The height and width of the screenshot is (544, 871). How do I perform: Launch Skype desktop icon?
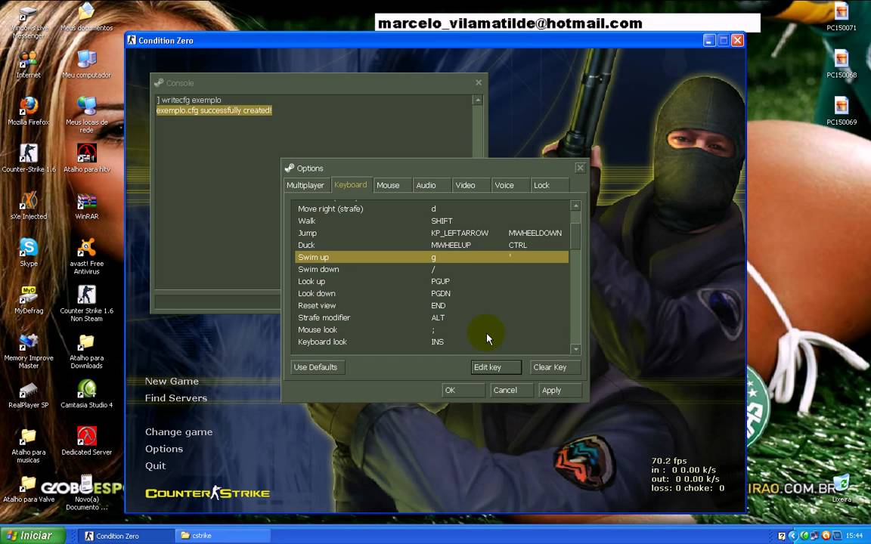(28, 252)
